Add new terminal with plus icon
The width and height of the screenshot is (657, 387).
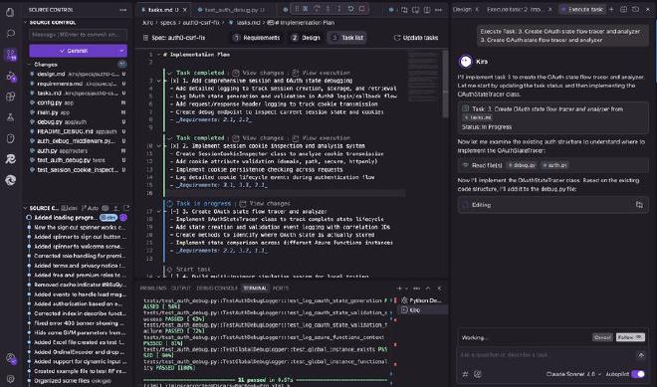pyautogui.click(x=399, y=289)
